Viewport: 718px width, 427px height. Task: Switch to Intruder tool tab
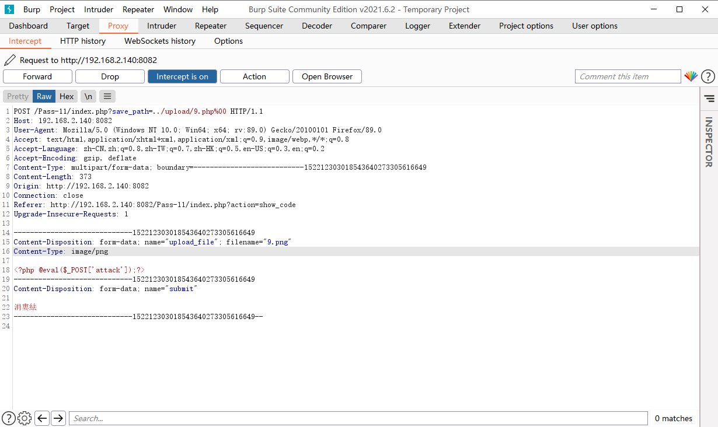(162, 26)
